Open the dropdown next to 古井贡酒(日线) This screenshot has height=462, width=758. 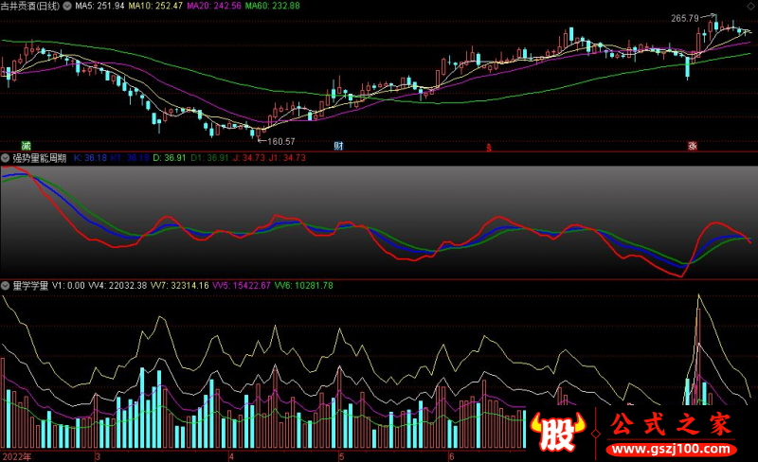tap(67, 7)
